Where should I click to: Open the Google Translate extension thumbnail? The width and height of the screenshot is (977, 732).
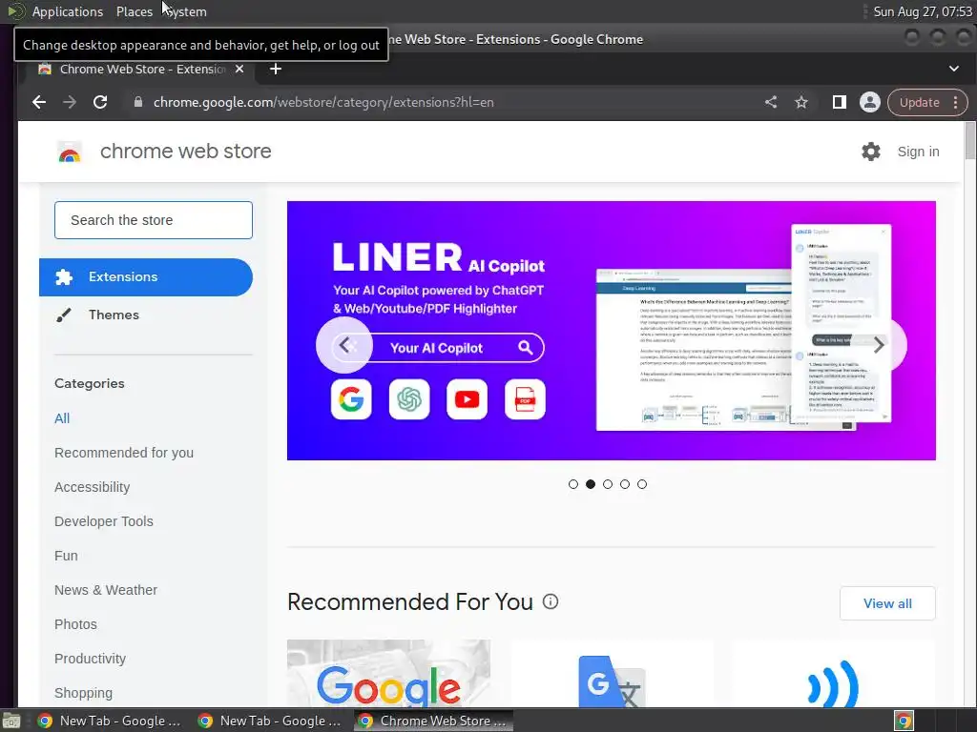pyautogui.click(x=612, y=674)
